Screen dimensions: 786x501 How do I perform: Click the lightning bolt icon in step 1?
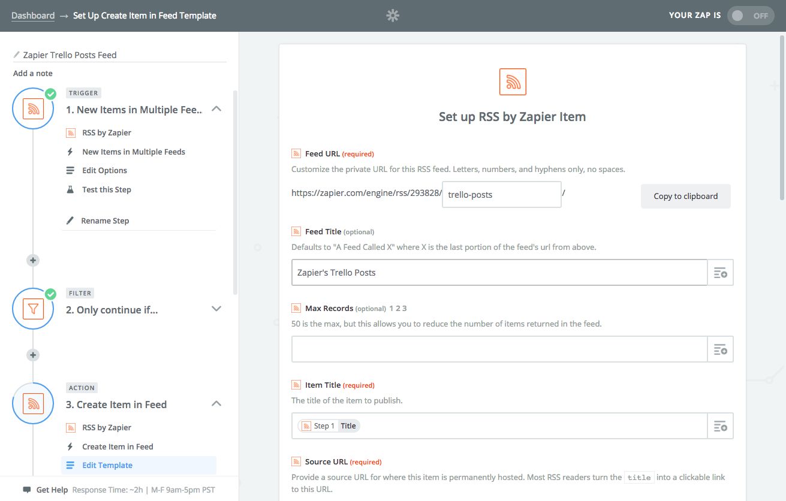(x=70, y=152)
